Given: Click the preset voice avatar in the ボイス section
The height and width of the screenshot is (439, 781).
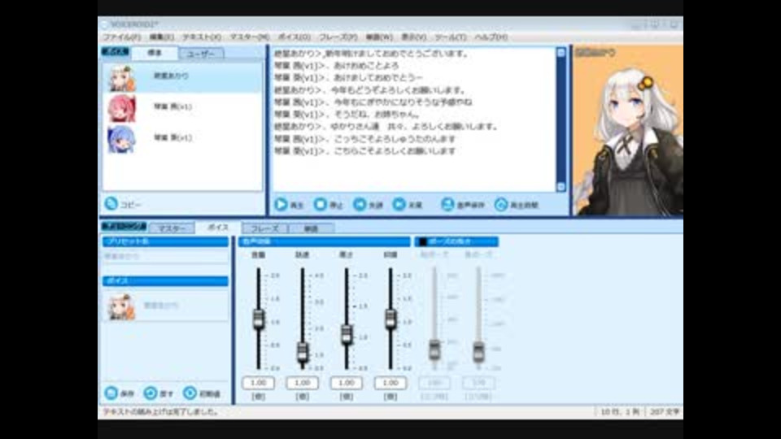Looking at the screenshot, I should [120, 306].
